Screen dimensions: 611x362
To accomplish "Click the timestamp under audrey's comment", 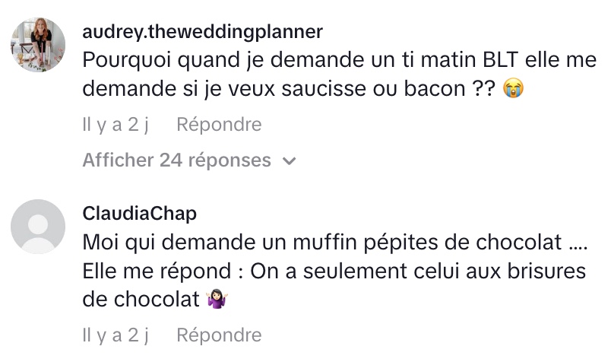I will click(x=116, y=124).
